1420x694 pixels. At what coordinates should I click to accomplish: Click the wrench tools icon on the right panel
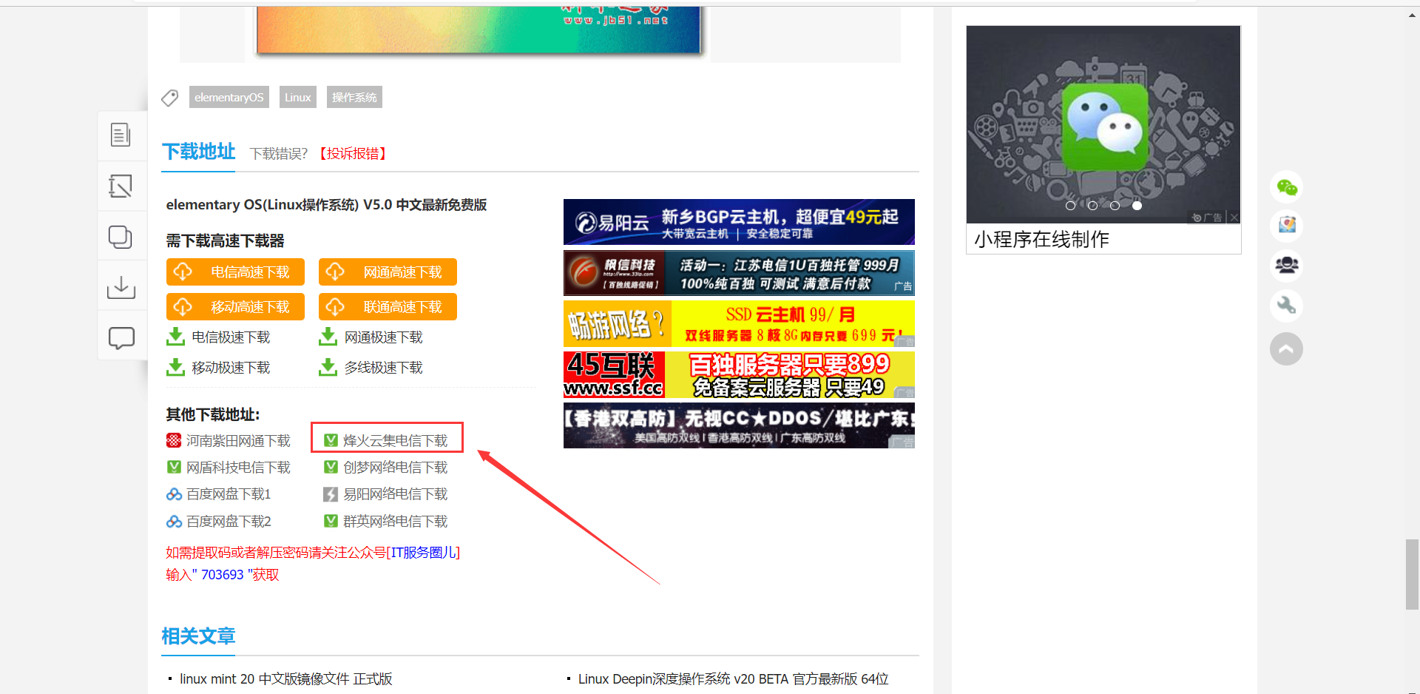click(x=1287, y=306)
